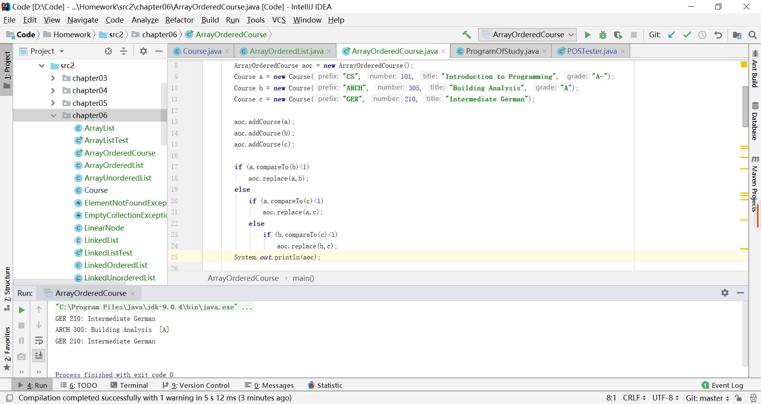The width and height of the screenshot is (761, 404).
Task: Open LinkedOrderedList class in tree
Action: (116, 265)
